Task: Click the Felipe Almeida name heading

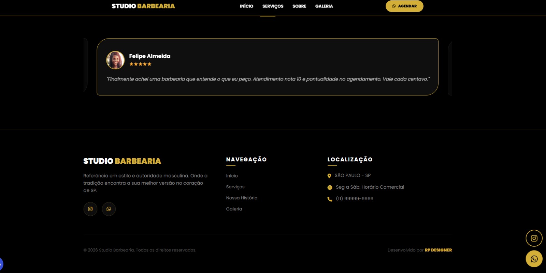Action: pyautogui.click(x=149, y=56)
